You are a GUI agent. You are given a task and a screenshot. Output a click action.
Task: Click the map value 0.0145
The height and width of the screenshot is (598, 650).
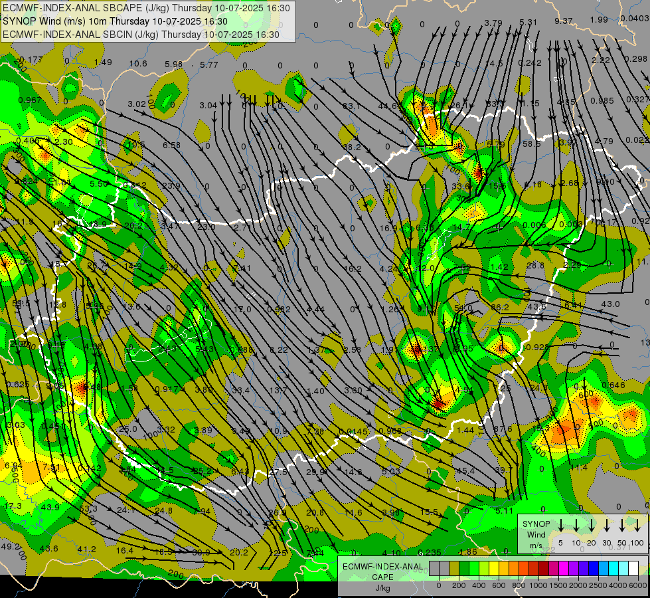tap(353, 432)
